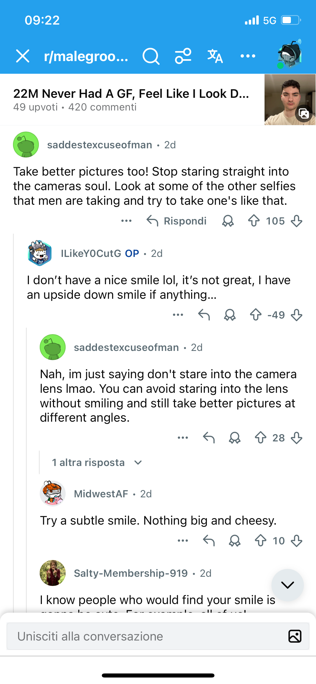This screenshot has width=316, height=684.
Task: Open the post image thumbnail
Action: coord(290,99)
